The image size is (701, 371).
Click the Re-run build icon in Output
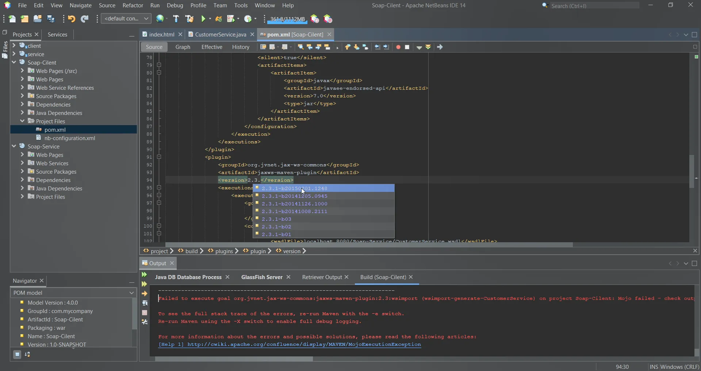[x=145, y=275]
